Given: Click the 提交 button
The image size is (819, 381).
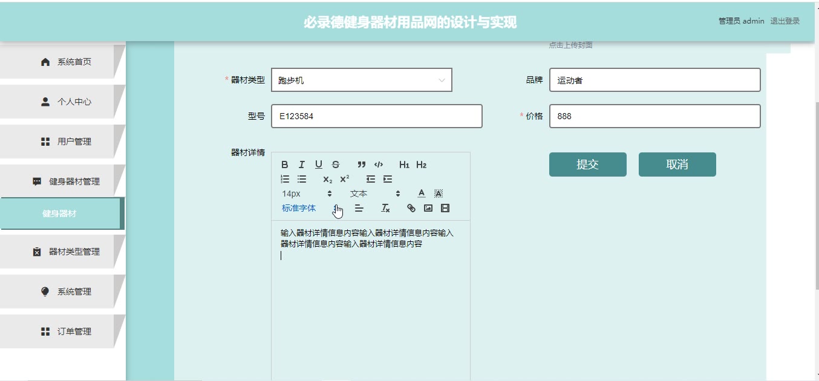Looking at the screenshot, I should tap(587, 164).
